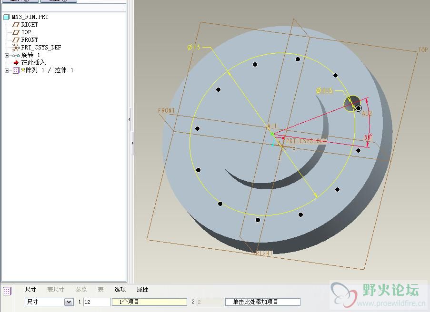Click the Ø1.5 dimension label
Image resolution: width=430 pixels, height=312 pixels.
[x=324, y=90]
